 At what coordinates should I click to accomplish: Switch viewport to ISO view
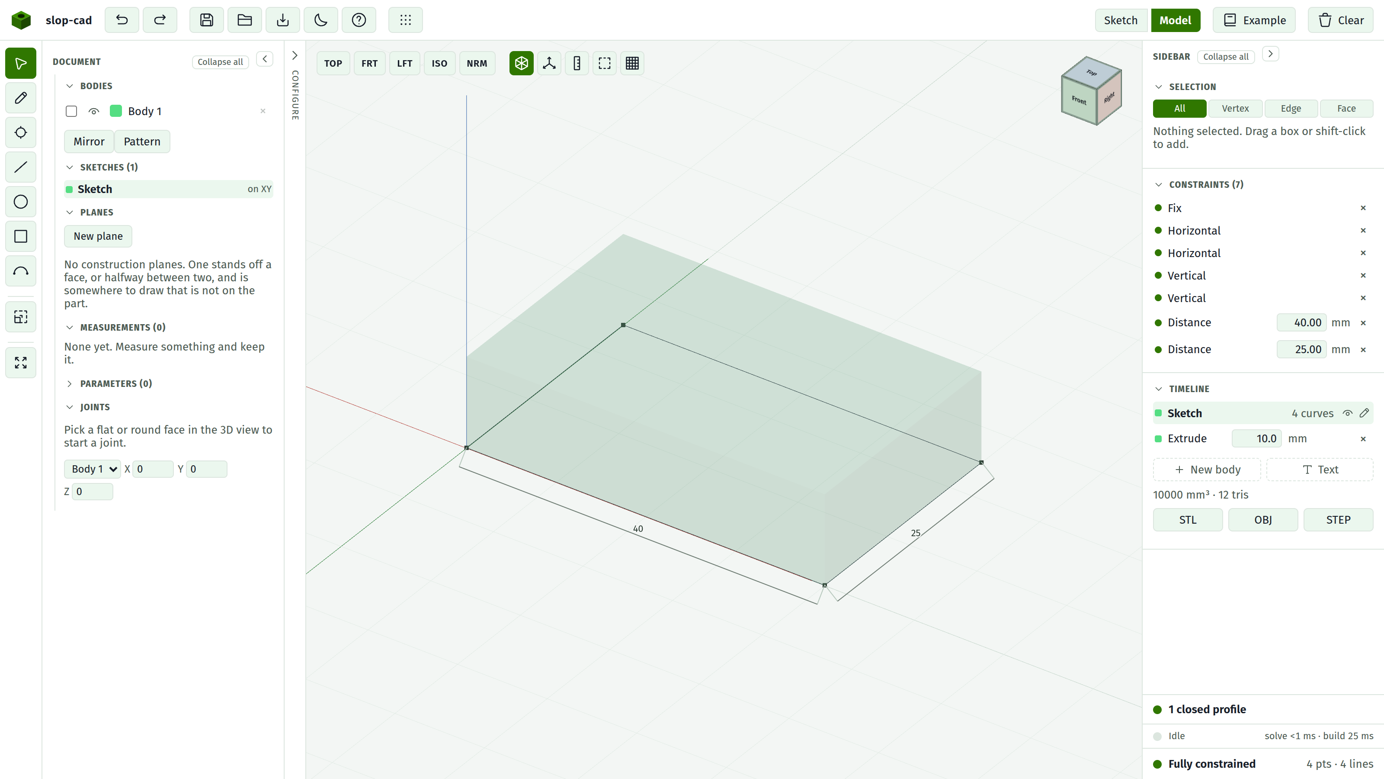439,64
